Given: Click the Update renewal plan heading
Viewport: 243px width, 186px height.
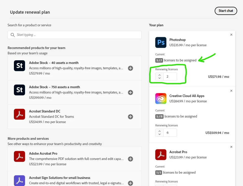Looking at the screenshot, I should tap(30, 12).
